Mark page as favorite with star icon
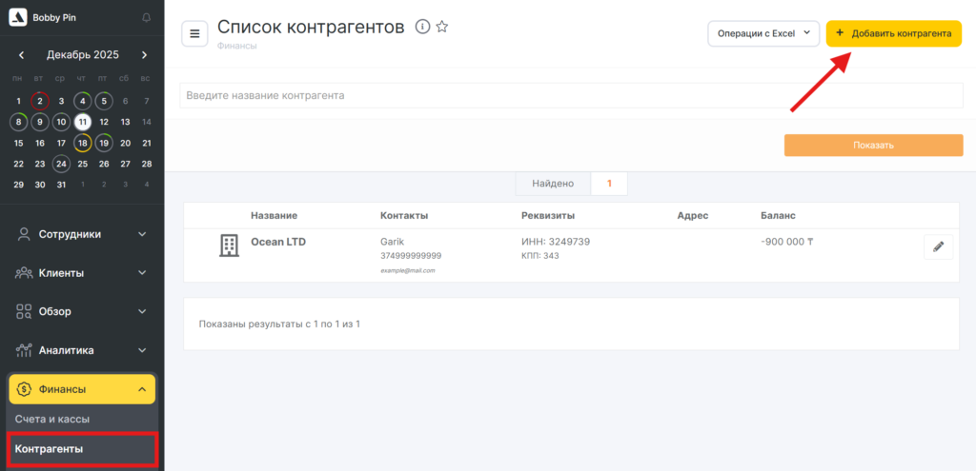 (x=442, y=27)
